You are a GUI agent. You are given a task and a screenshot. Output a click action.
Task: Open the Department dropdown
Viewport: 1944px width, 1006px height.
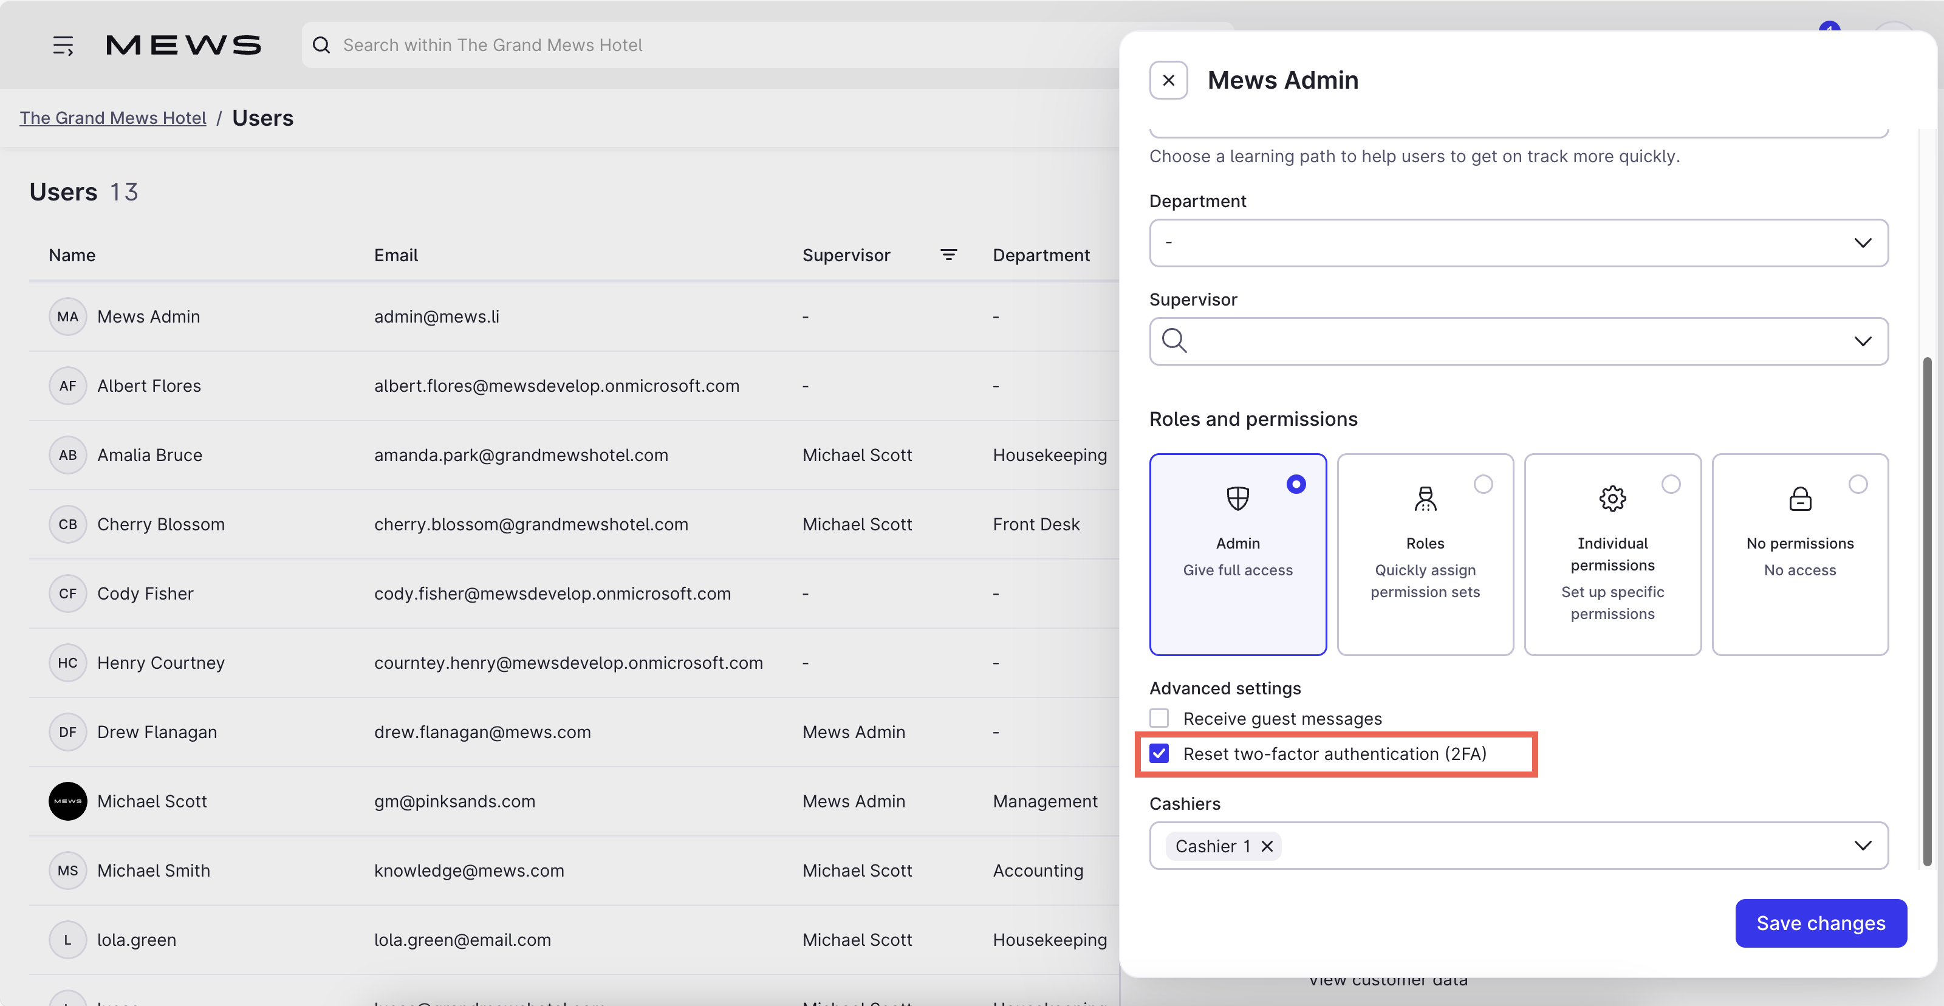pos(1518,243)
